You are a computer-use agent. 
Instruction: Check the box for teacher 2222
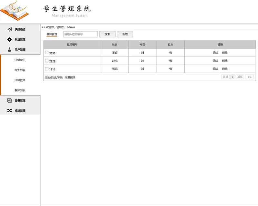click(x=47, y=61)
